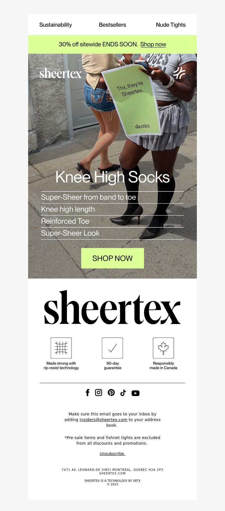Click the maple leaf made in Canada icon
Image resolution: width=225 pixels, height=511 pixels.
pos(163,348)
